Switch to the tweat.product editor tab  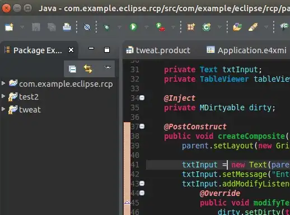click(x=158, y=50)
